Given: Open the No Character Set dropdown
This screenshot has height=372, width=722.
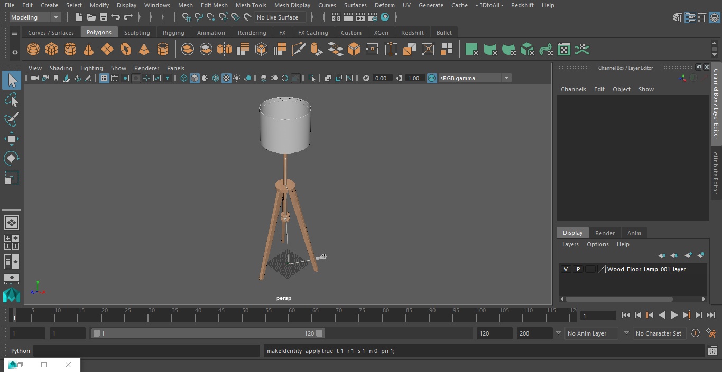Looking at the screenshot, I should pos(659,333).
